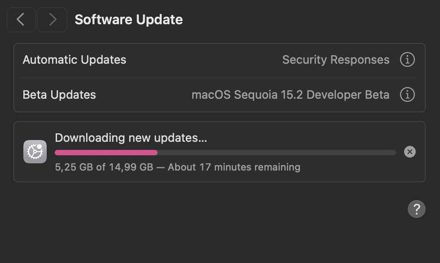Click the word Responses in Automatic Updates row
The image size is (440, 263).
click(x=360, y=60)
